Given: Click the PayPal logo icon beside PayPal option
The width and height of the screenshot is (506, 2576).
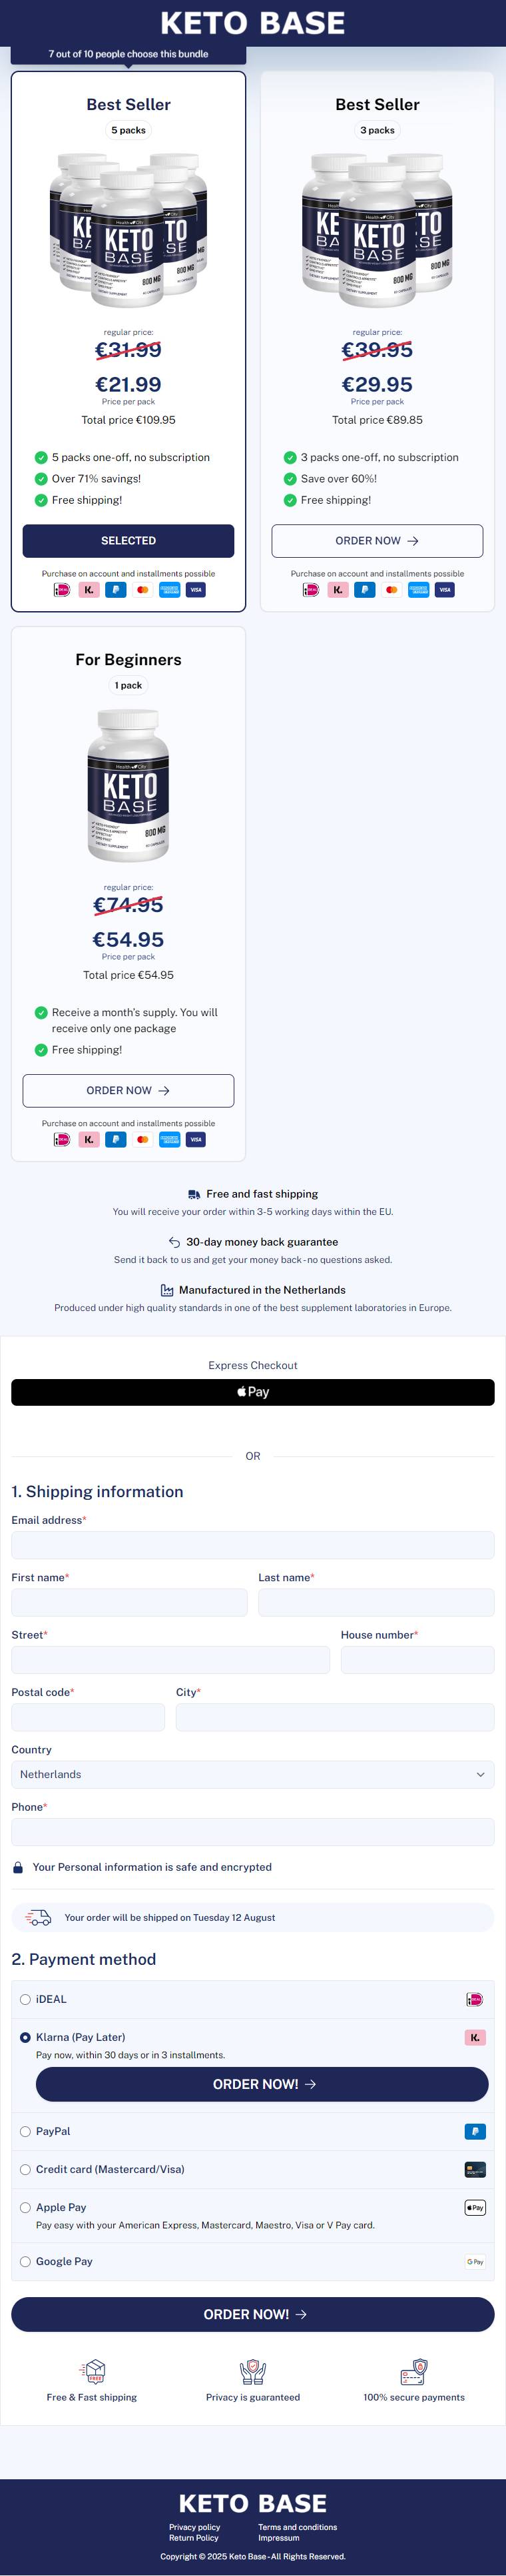Looking at the screenshot, I should point(475,2132).
